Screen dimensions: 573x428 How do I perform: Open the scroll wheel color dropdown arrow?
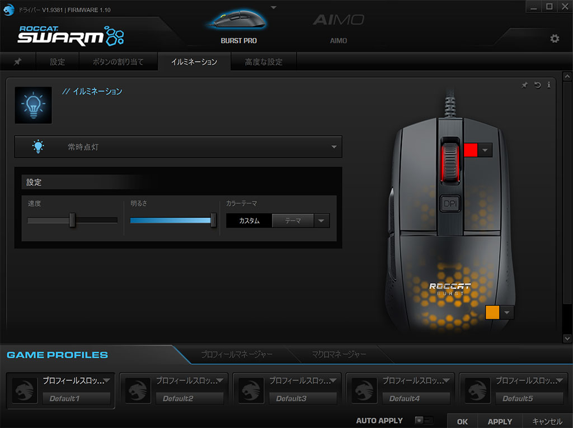coord(485,150)
